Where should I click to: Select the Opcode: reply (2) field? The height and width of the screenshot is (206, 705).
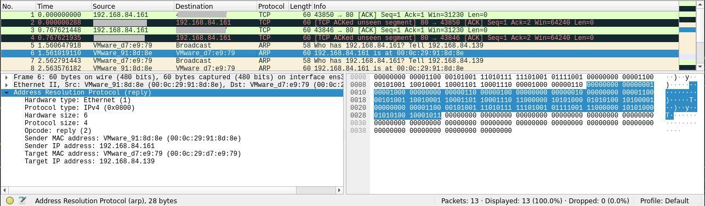click(58, 131)
